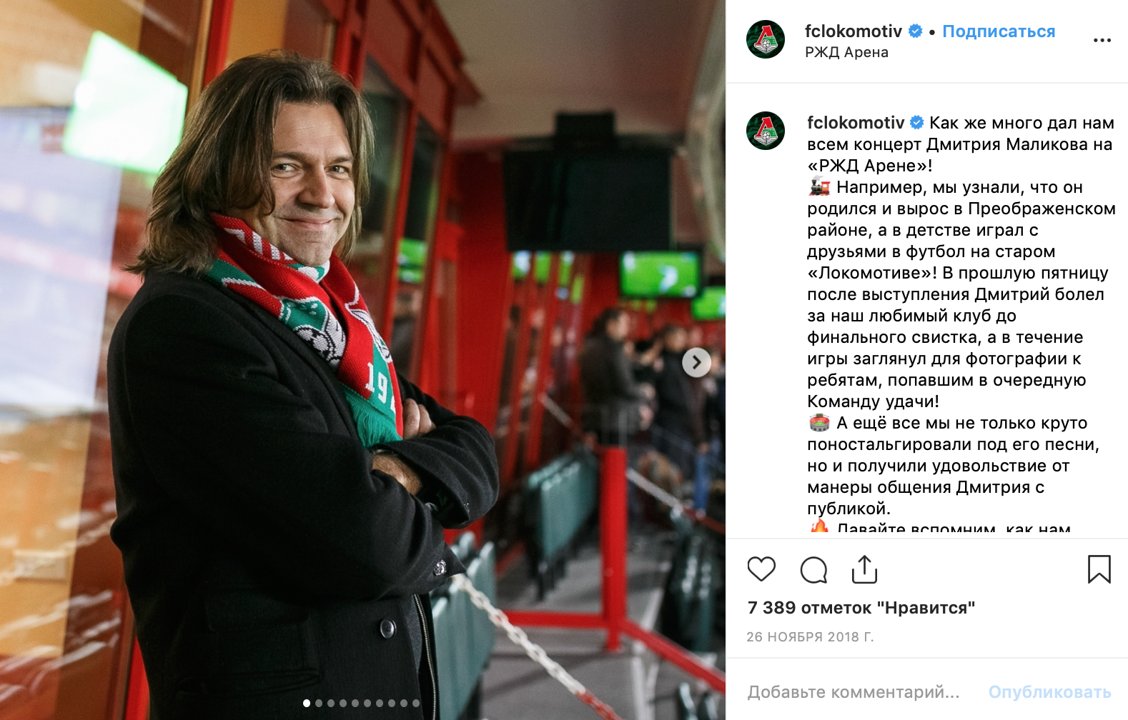Click the verified badge in the header
The height and width of the screenshot is (720, 1128).
pos(915,31)
